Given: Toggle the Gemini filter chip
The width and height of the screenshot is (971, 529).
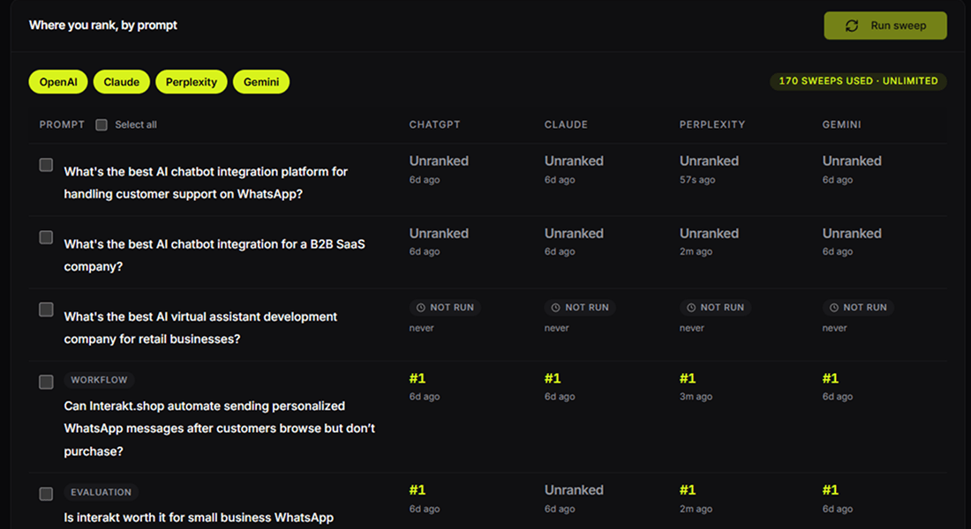Looking at the screenshot, I should 261,82.
